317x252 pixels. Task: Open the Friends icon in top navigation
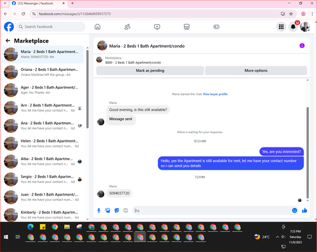pyautogui.click(x=127, y=27)
